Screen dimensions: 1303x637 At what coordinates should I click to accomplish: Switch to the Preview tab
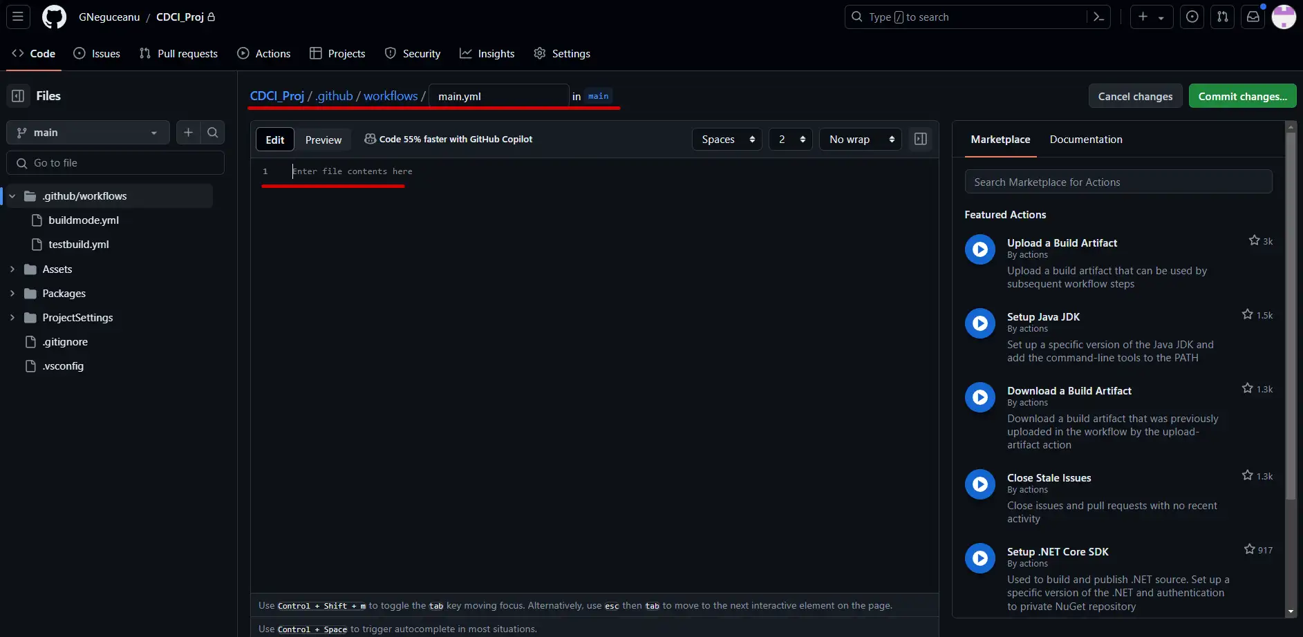point(323,139)
